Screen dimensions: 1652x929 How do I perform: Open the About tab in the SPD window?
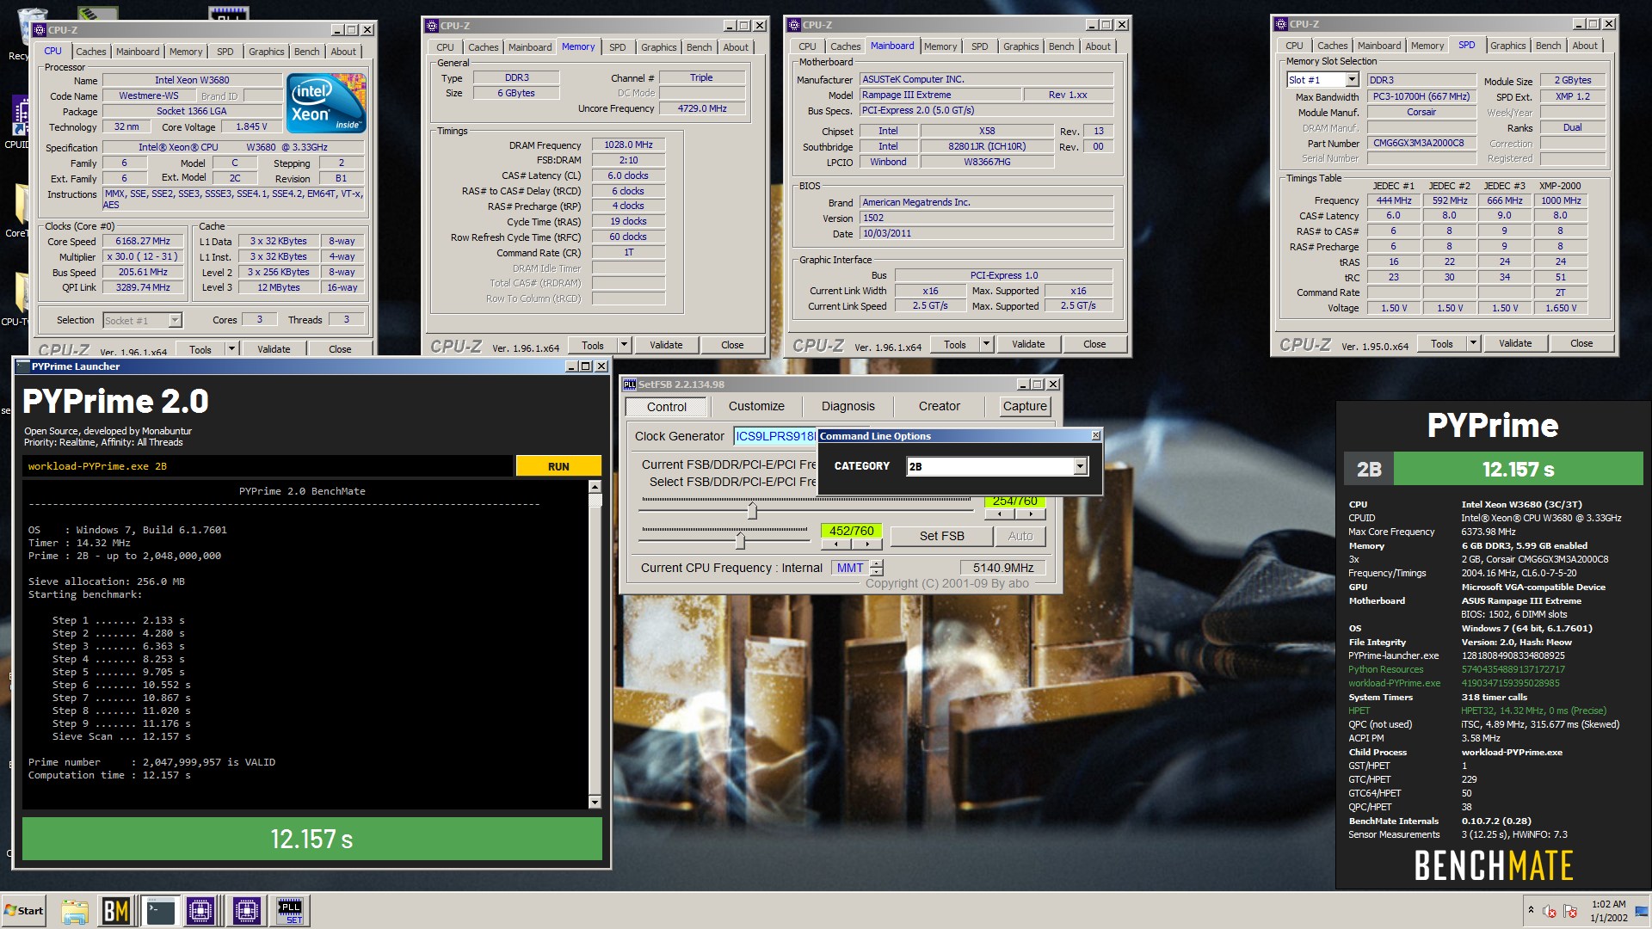point(1585,46)
